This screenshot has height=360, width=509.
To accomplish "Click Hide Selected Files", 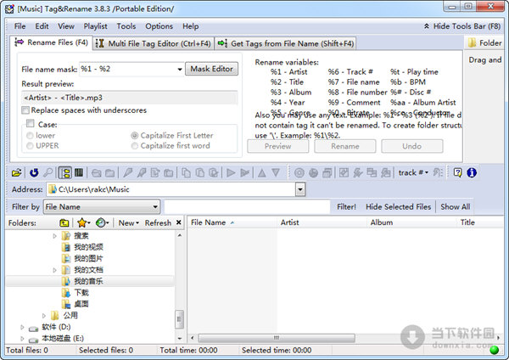I will [x=399, y=207].
